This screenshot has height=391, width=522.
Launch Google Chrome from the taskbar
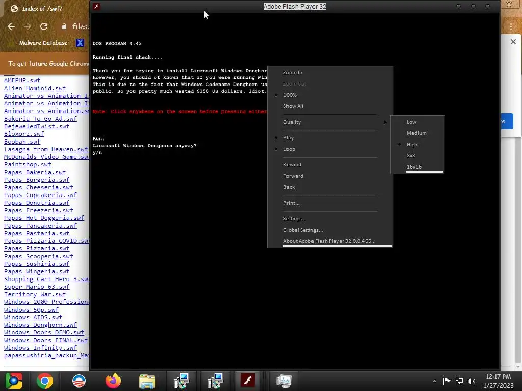(45, 381)
